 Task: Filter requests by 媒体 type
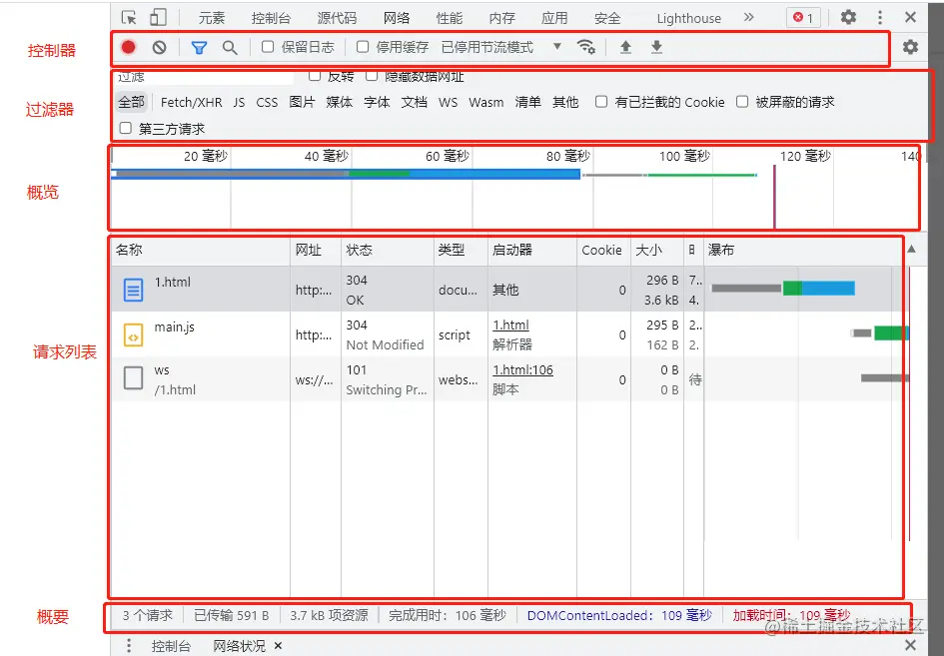339,102
